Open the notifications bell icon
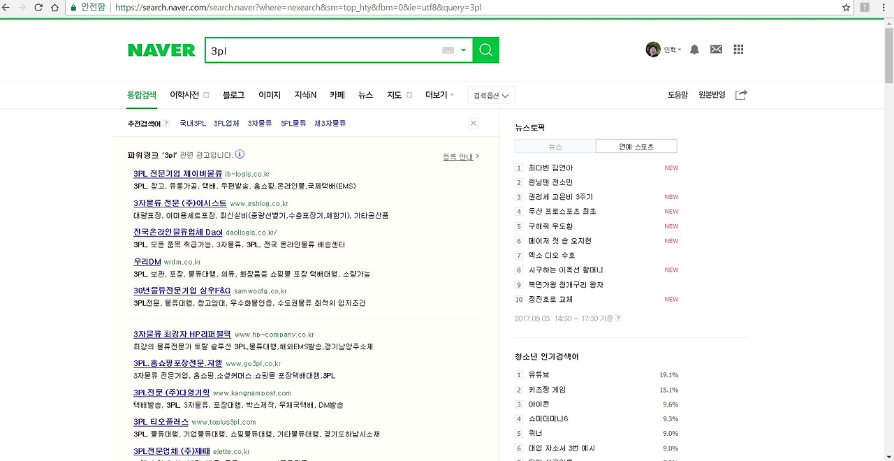The height and width of the screenshot is (461, 894). [x=694, y=50]
